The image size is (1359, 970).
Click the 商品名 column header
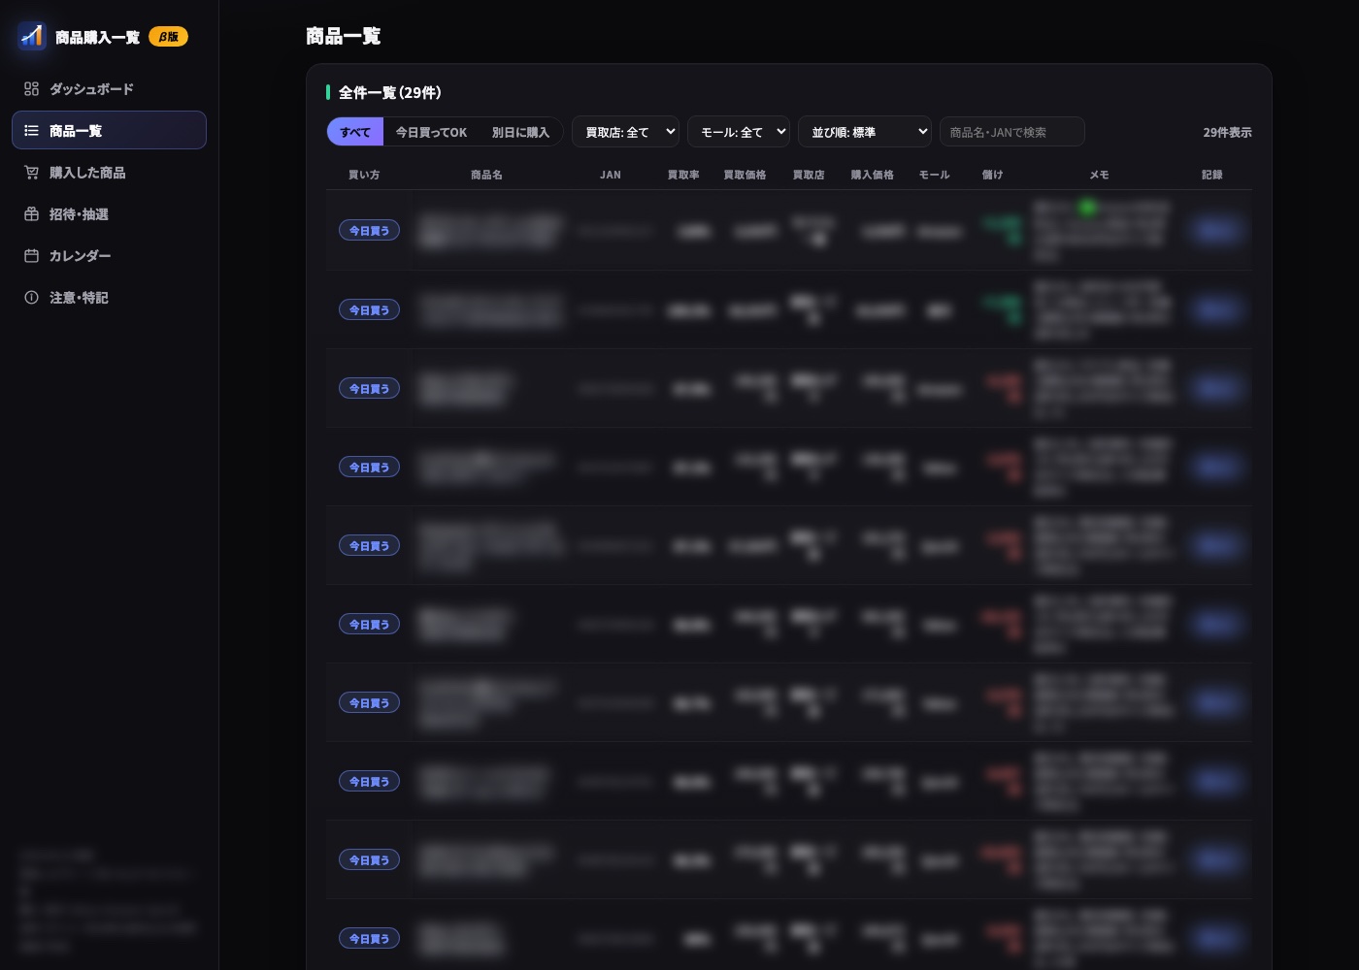click(x=486, y=175)
